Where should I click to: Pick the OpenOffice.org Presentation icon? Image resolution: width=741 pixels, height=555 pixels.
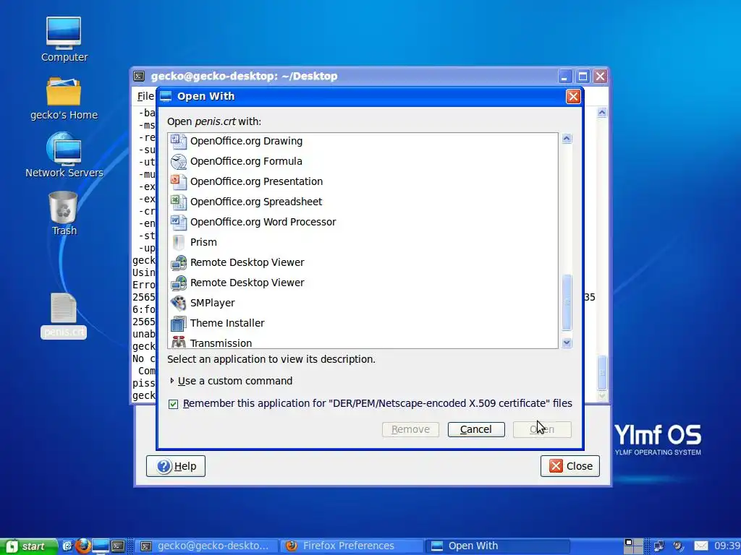[x=179, y=181]
